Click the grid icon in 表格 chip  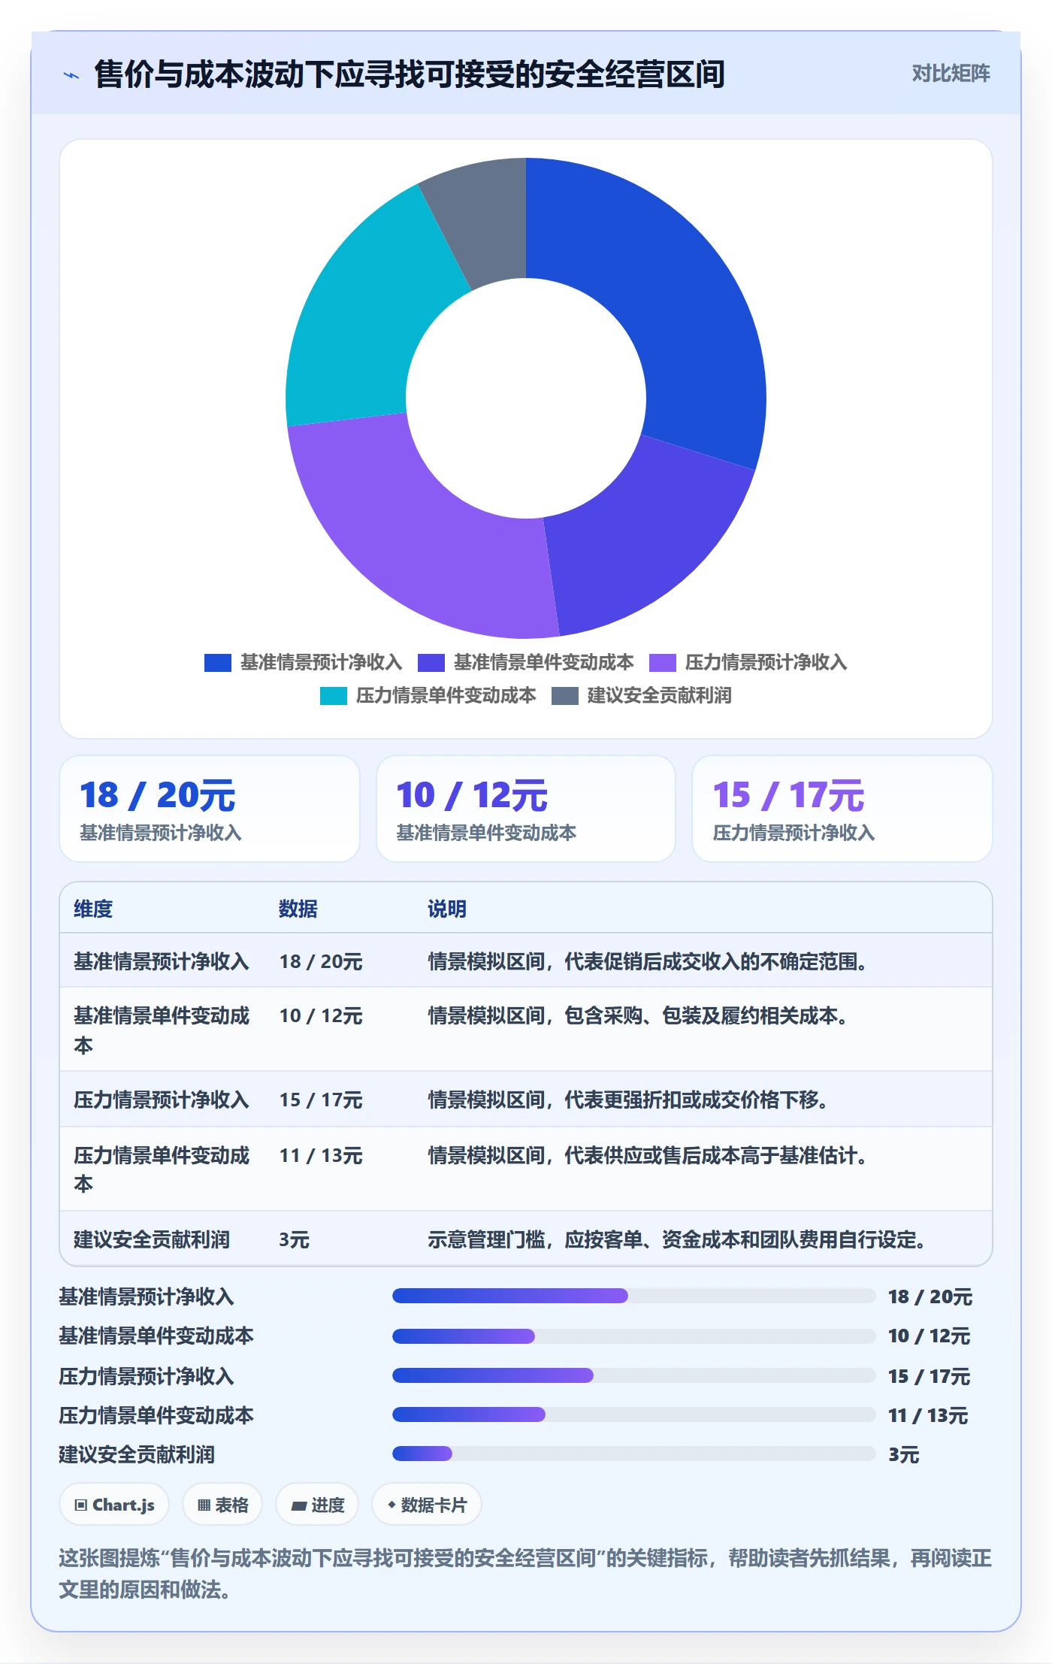pyautogui.click(x=204, y=1505)
